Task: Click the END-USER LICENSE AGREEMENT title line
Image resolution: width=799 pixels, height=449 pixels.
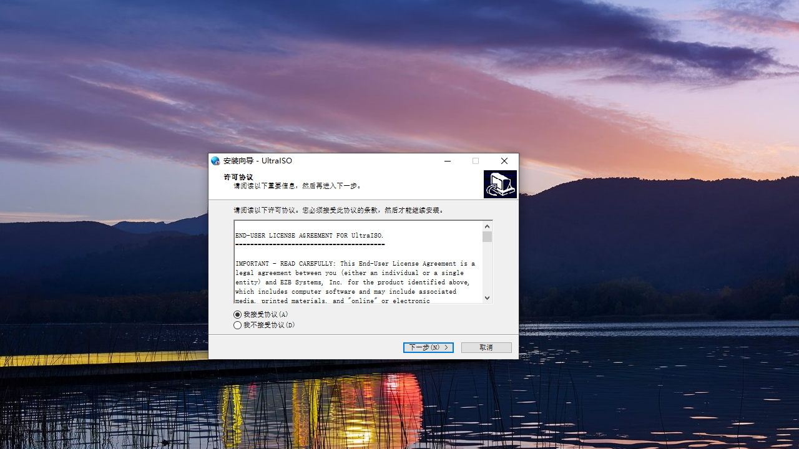Action: [308, 235]
